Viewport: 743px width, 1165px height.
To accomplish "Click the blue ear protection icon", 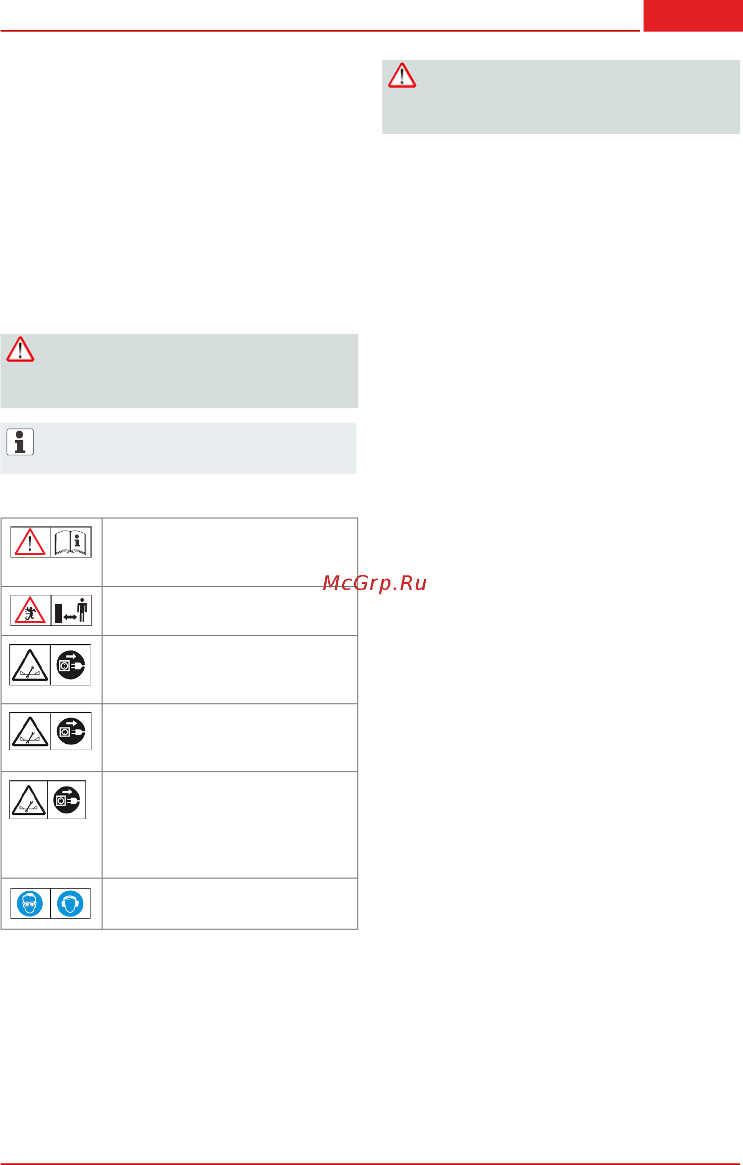I will 71,903.
